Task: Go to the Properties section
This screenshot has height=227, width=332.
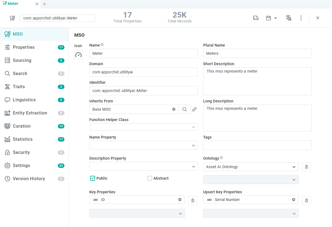Action: tap(24, 47)
